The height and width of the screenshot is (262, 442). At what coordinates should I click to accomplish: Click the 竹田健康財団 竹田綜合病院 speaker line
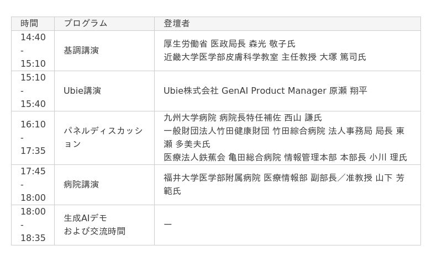pyautogui.click(x=284, y=137)
